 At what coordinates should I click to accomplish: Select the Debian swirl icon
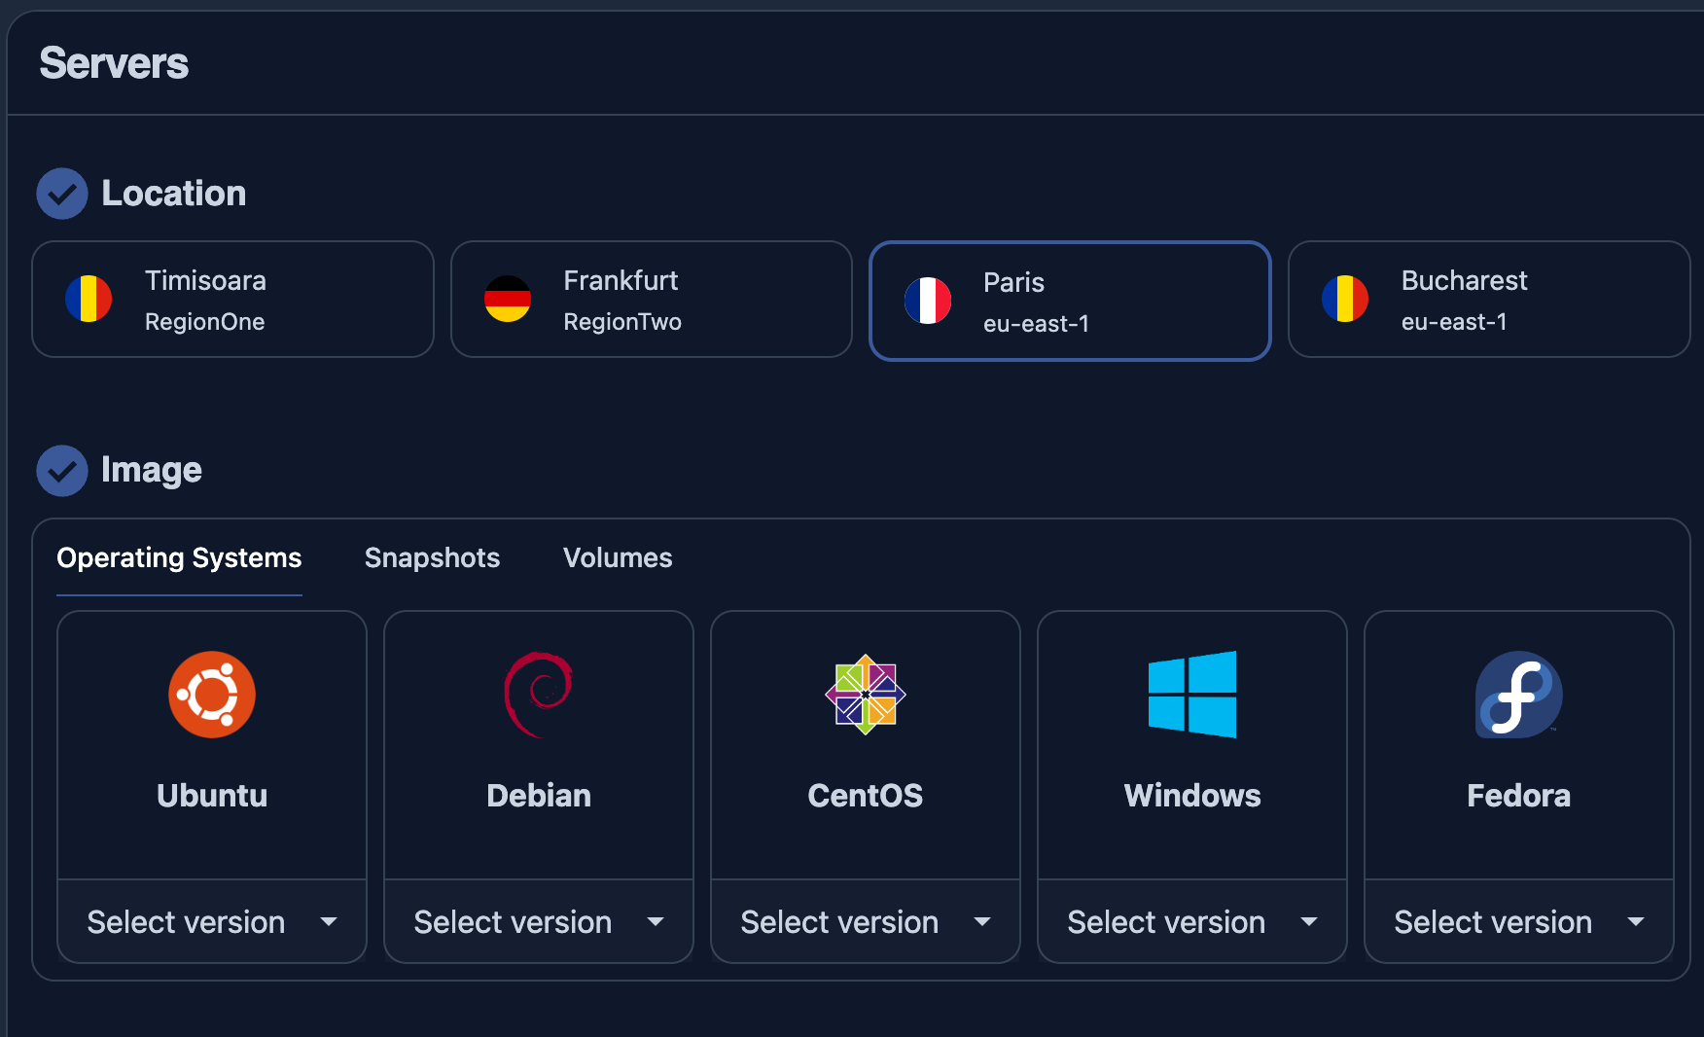[x=538, y=694]
